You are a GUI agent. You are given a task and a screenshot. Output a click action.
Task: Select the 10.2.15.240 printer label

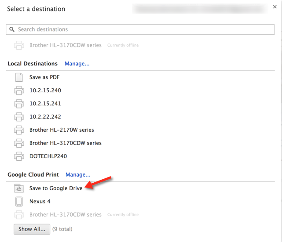[45, 90]
